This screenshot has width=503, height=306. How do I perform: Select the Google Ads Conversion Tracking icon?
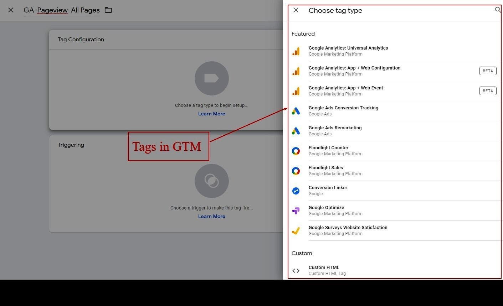[296, 111]
